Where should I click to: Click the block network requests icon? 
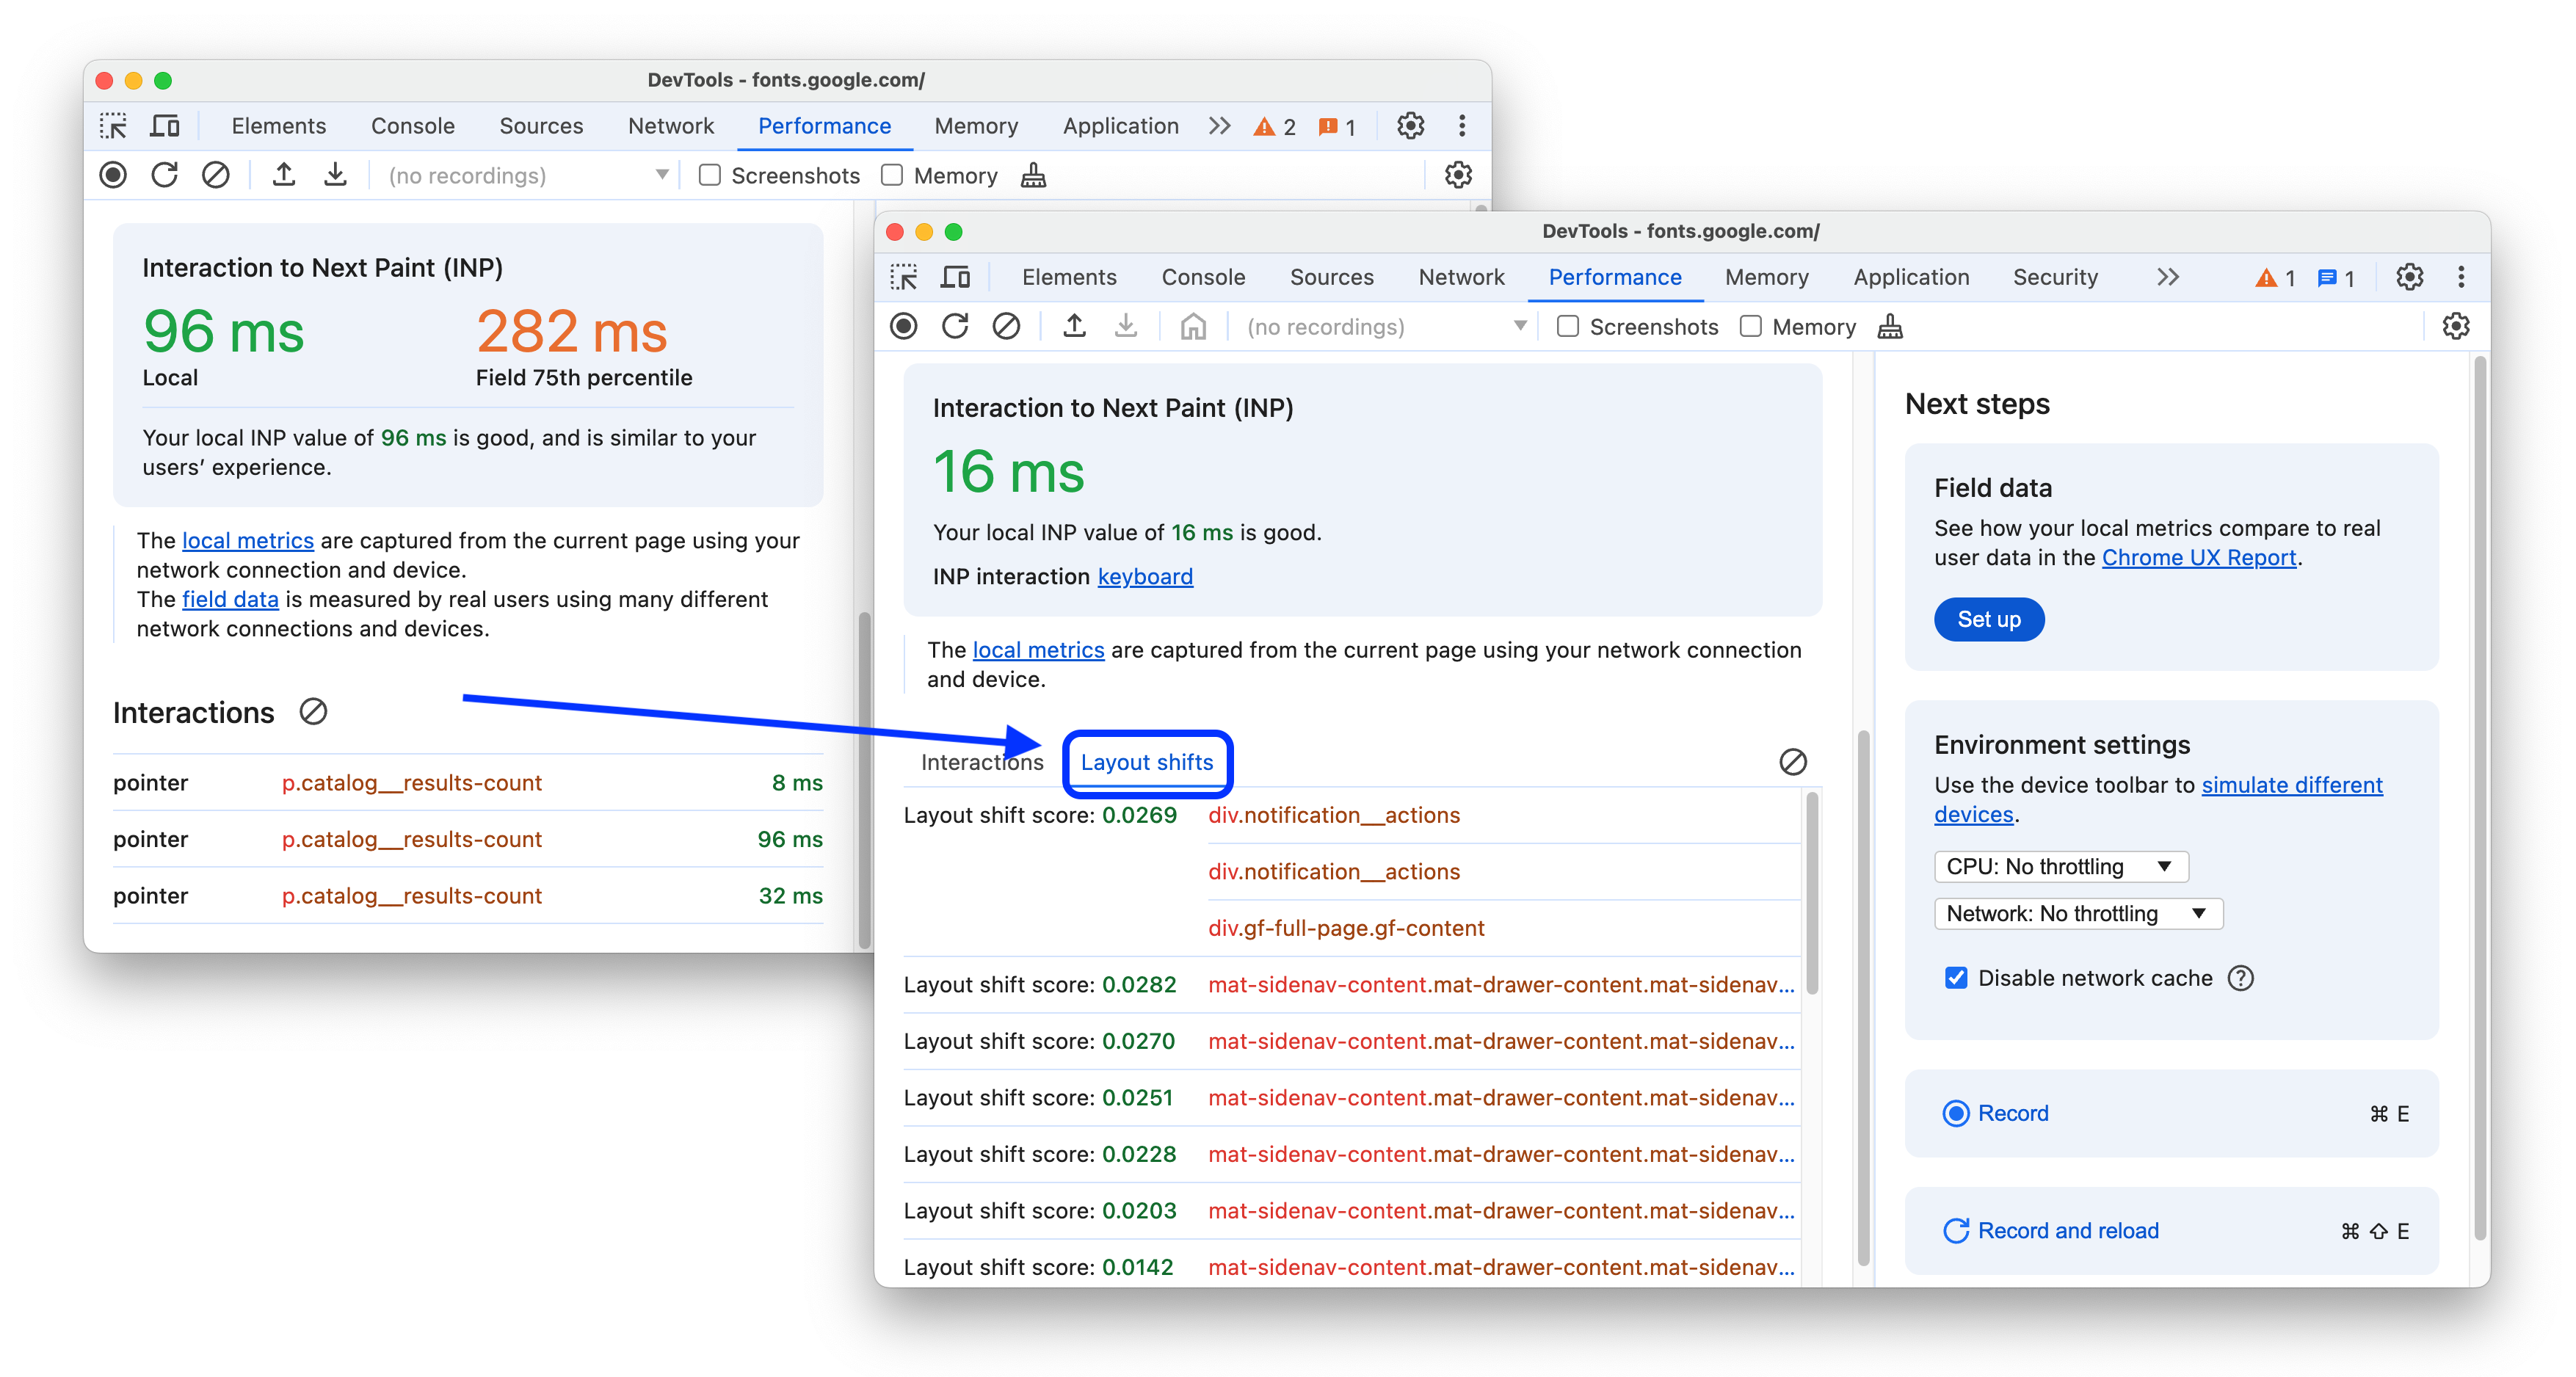(1009, 327)
